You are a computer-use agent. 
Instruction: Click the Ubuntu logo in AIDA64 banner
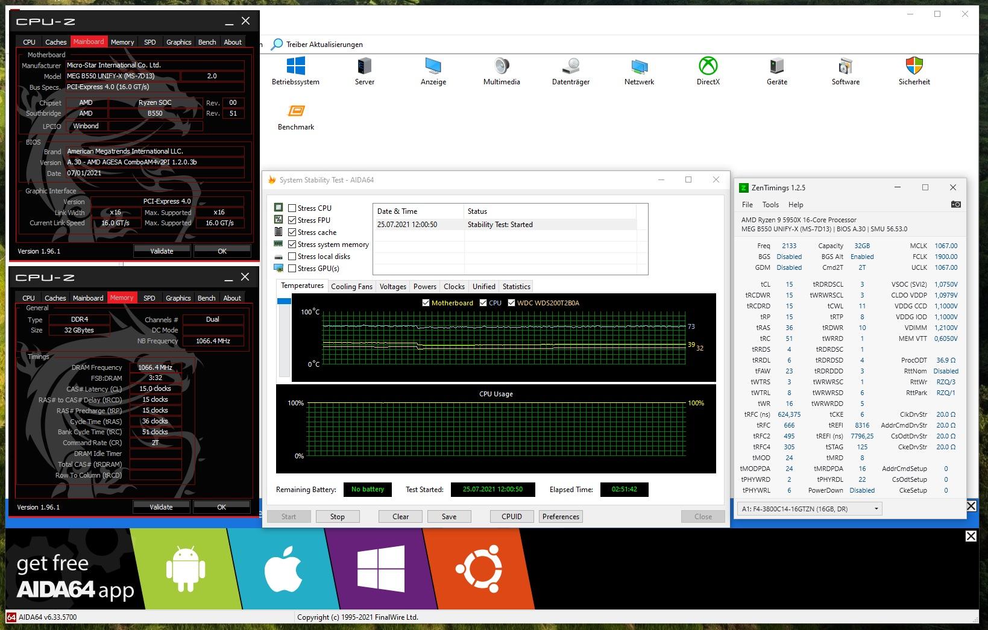[479, 569]
